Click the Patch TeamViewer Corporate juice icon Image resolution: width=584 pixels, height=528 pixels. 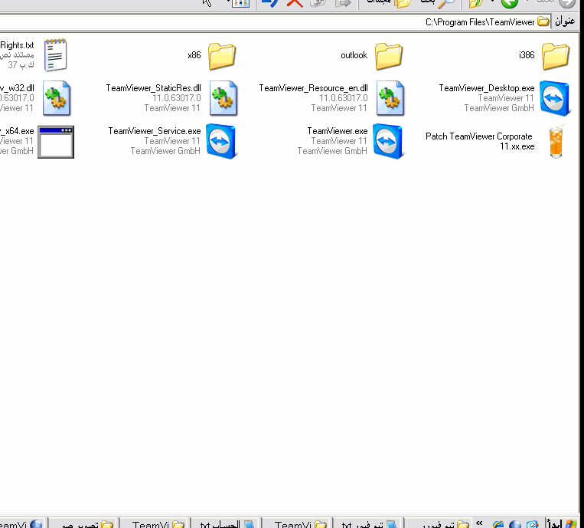[555, 142]
